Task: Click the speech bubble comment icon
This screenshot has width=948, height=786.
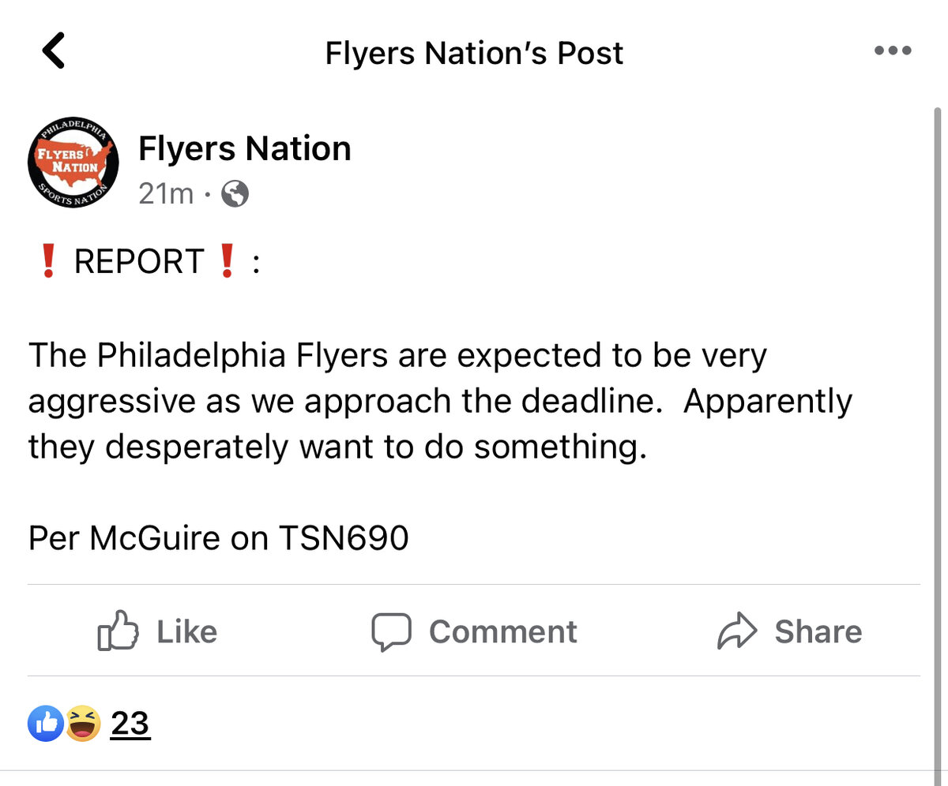Action: [x=391, y=631]
